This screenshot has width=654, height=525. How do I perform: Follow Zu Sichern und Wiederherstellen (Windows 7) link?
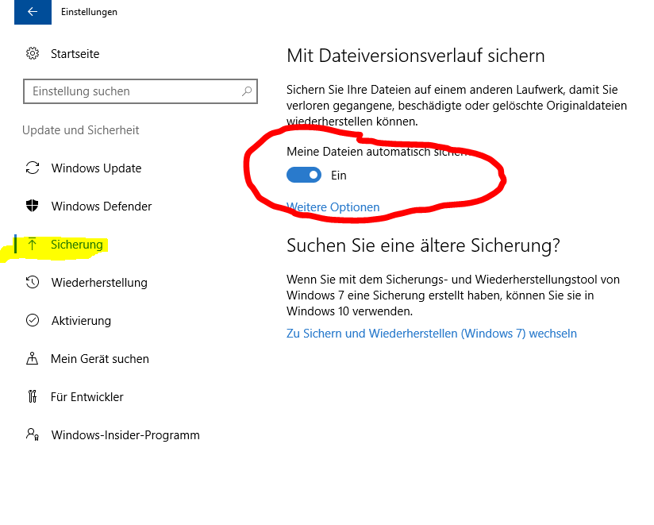click(432, 334)
